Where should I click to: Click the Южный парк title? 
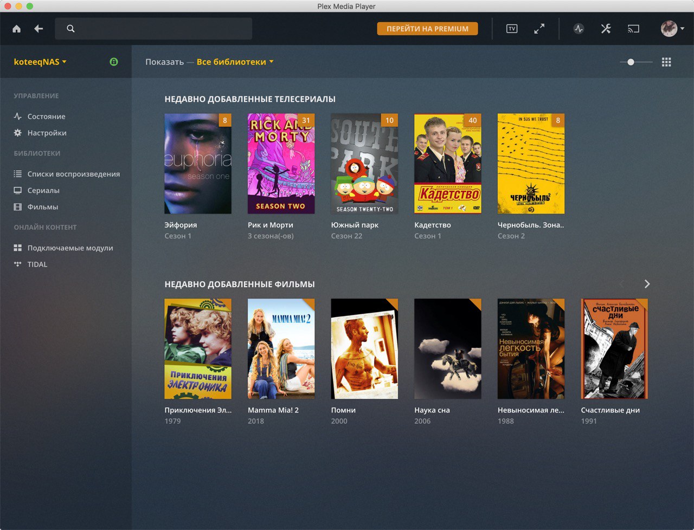[355, 225]
